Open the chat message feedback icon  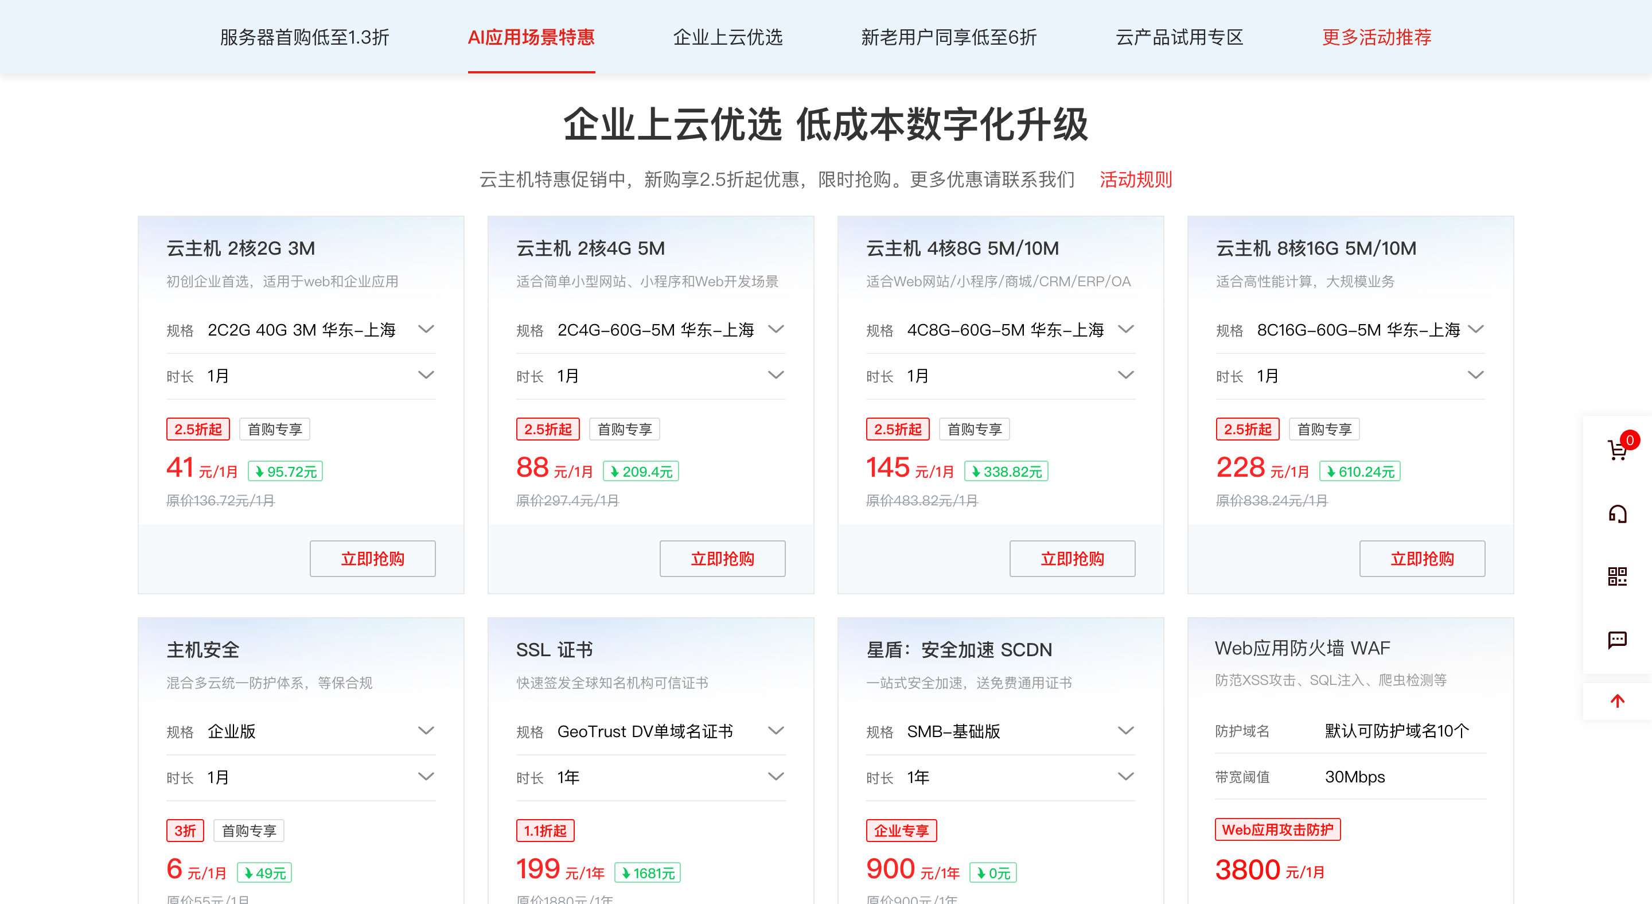point(1617,639)
